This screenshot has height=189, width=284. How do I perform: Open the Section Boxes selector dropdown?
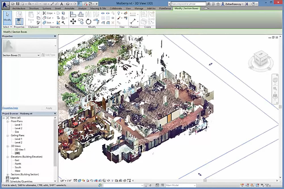[x=39, y=55]
